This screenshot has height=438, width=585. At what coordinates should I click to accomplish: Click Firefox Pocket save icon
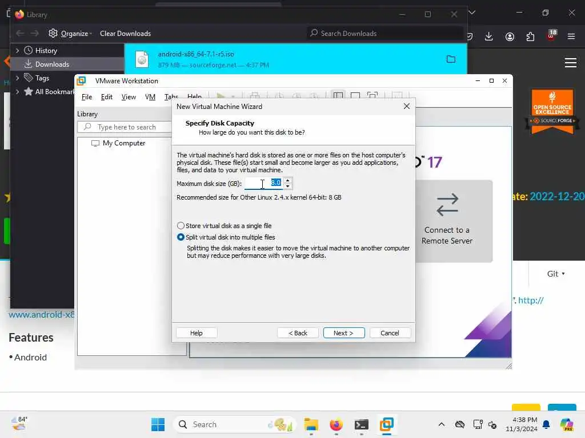click(x=470, y=36)
